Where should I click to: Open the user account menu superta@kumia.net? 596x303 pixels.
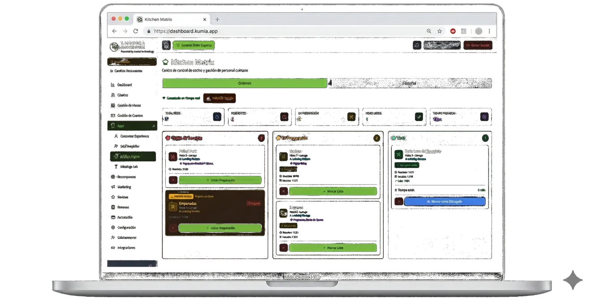[x=442, y=45]
